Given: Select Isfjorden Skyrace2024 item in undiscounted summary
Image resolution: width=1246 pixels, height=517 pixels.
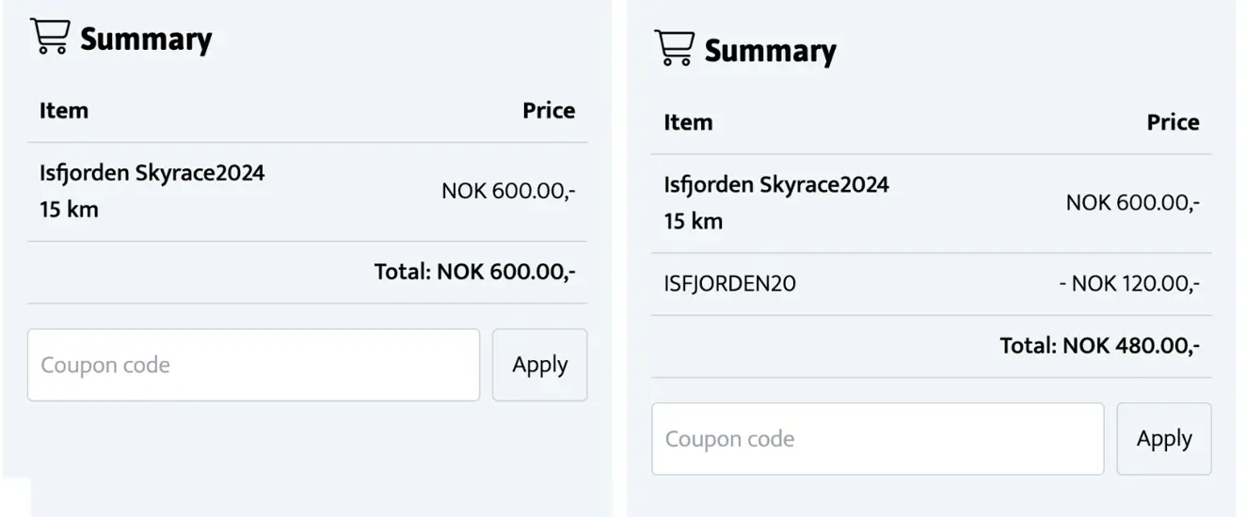Looking at the screenshot, I should pos(152,174).
